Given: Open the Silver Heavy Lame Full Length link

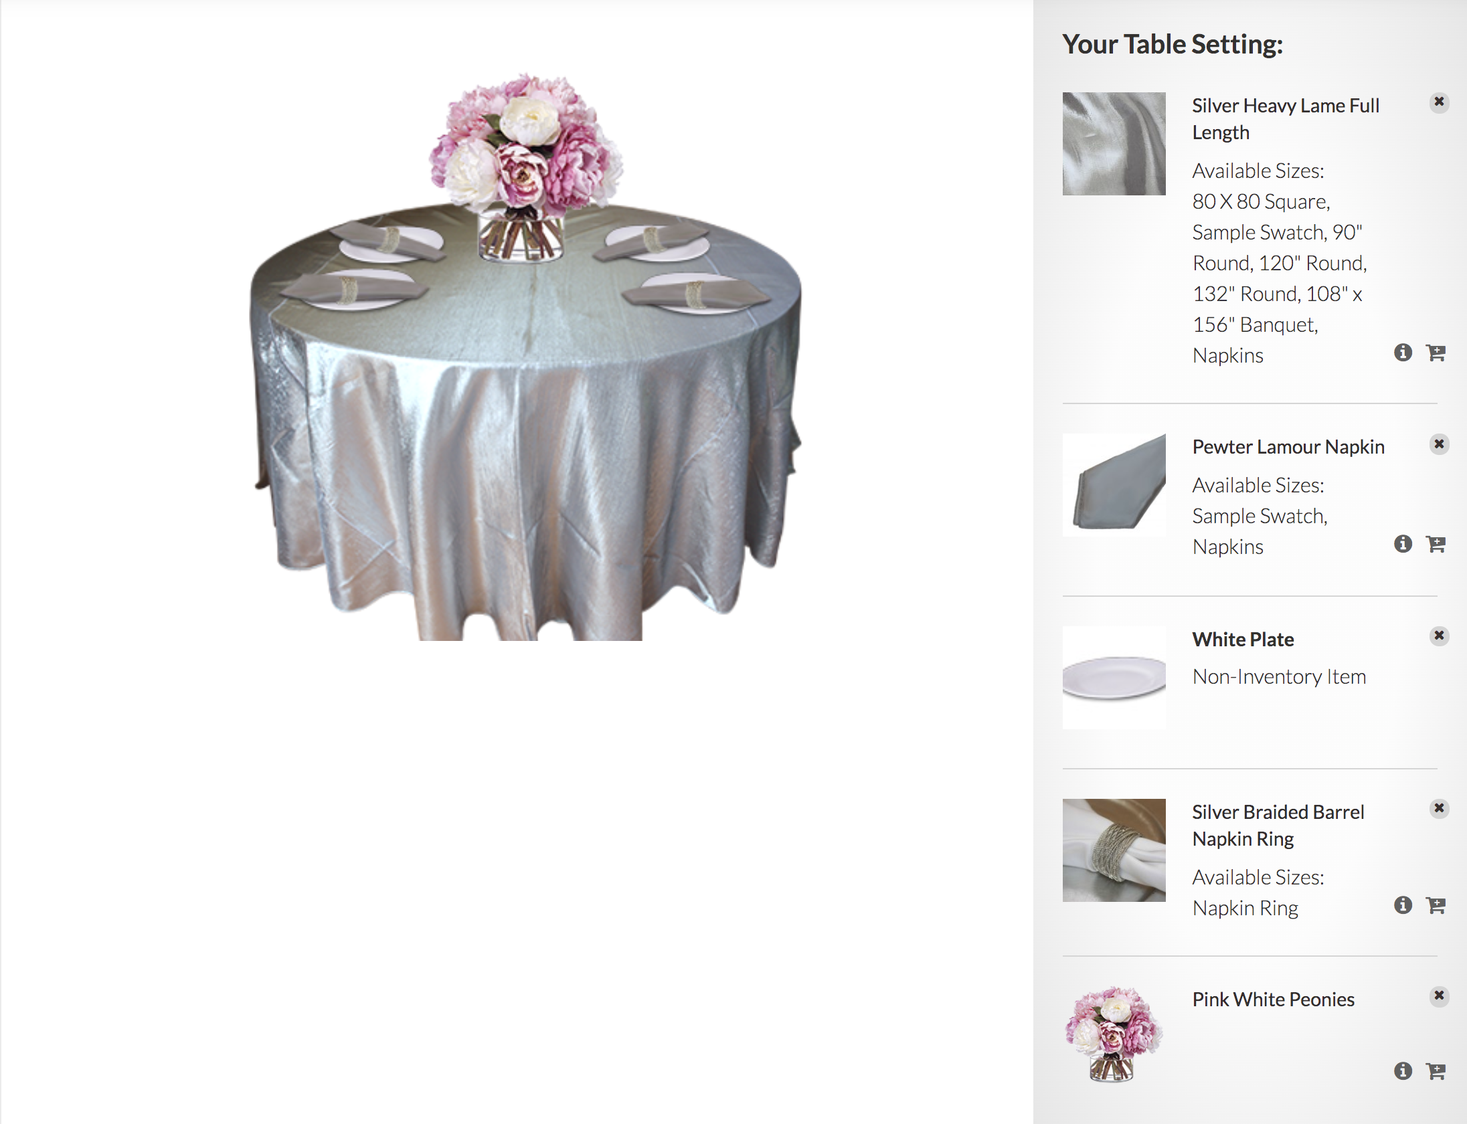Looking at the screenshot, I should [1286, 119].
